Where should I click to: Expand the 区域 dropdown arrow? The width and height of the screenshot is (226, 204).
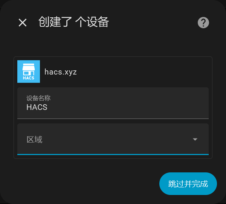point(195,139)
